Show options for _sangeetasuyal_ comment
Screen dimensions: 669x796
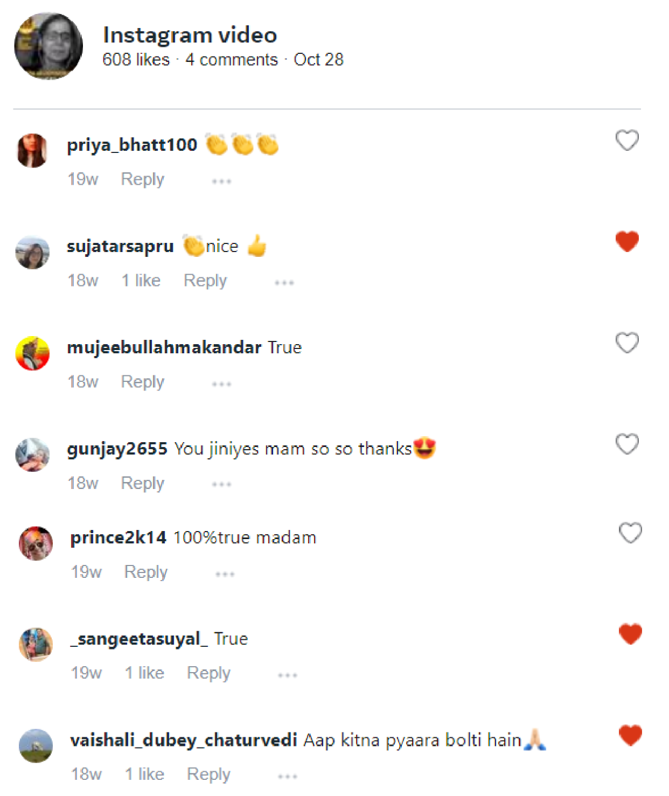287,675
